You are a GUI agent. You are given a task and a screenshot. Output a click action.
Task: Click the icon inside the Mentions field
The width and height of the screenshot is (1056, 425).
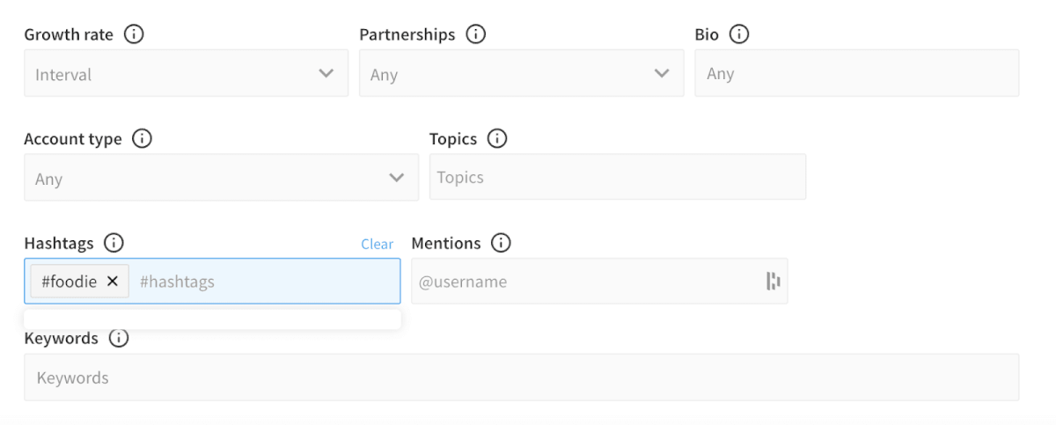tap(773, 282)
